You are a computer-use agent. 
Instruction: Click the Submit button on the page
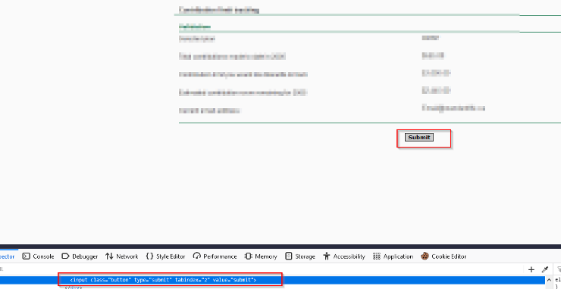pyautogui.click(x=419, y=138)
